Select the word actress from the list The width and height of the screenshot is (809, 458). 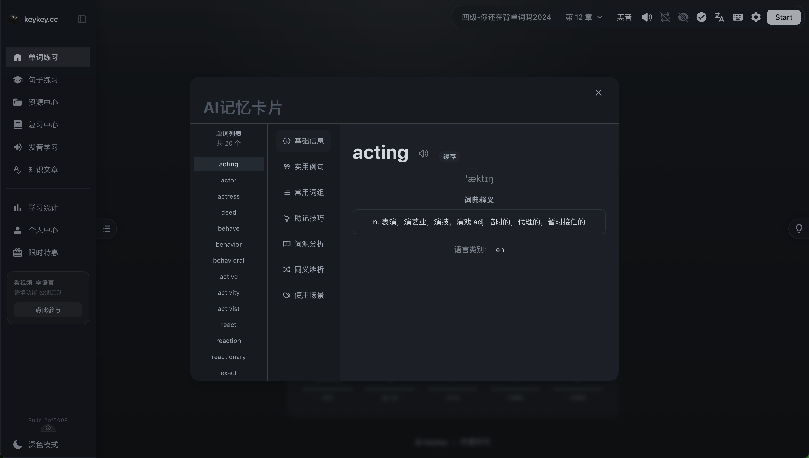(x=228, y=196)
